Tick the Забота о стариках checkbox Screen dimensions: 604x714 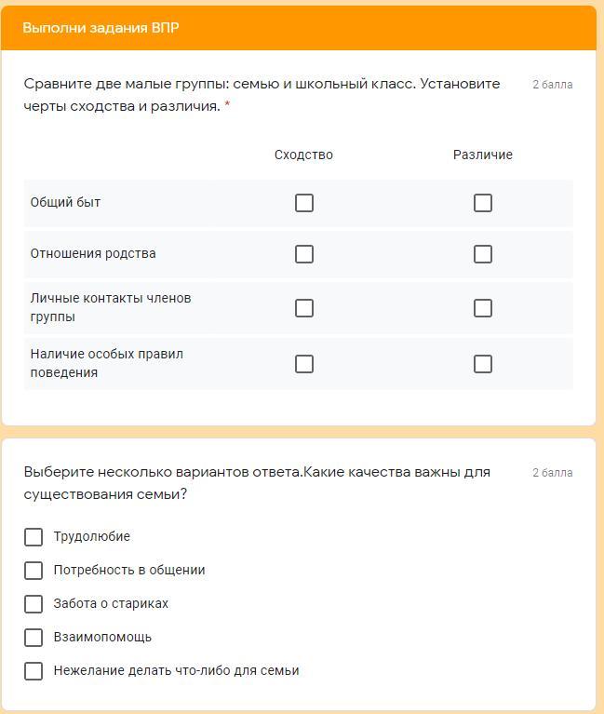pyautogui.click(x=34, y=604)
